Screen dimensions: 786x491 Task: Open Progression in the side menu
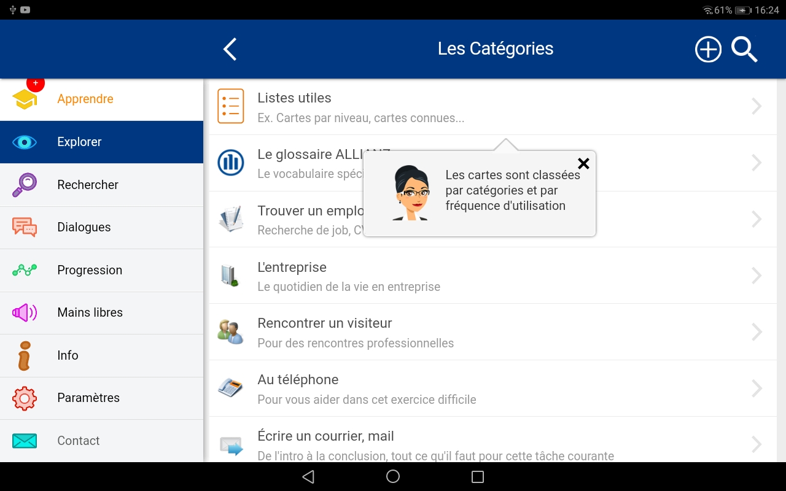pos(101,270)
